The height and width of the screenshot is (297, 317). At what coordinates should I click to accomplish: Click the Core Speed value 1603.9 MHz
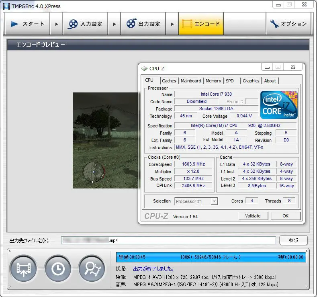click(193, 164)
